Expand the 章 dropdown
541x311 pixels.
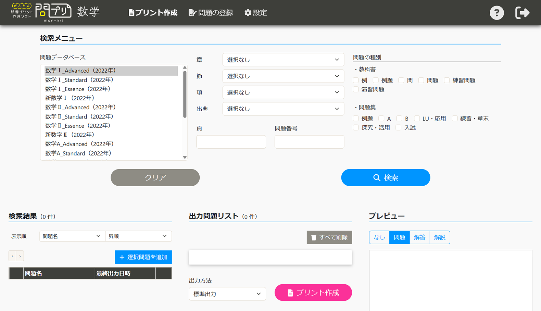(283, 60)
